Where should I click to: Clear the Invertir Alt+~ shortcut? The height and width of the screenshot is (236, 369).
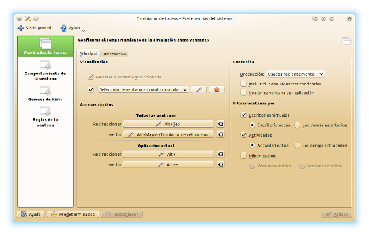click(x=220, y=164)
